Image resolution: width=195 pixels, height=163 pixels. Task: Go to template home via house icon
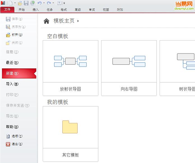click(x=47, y=21)
